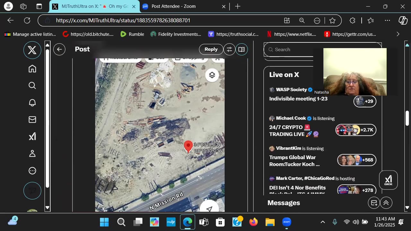The width and height of the screenshot is (411, 231).
Task: Open the post view settings sliders icon
Action: coord(229,49)
